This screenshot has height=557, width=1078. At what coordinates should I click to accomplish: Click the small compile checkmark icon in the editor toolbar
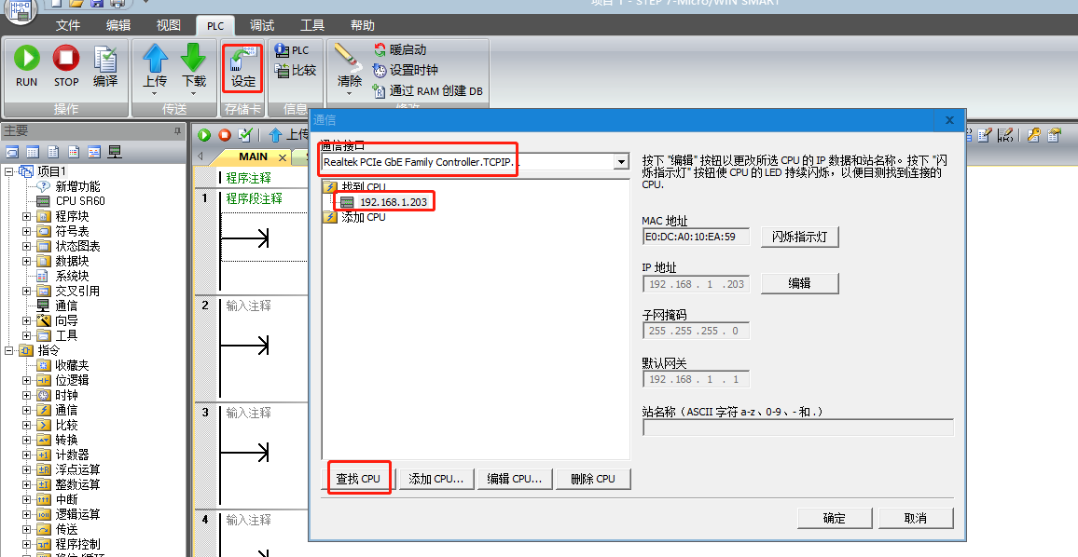tap(244, 135)
